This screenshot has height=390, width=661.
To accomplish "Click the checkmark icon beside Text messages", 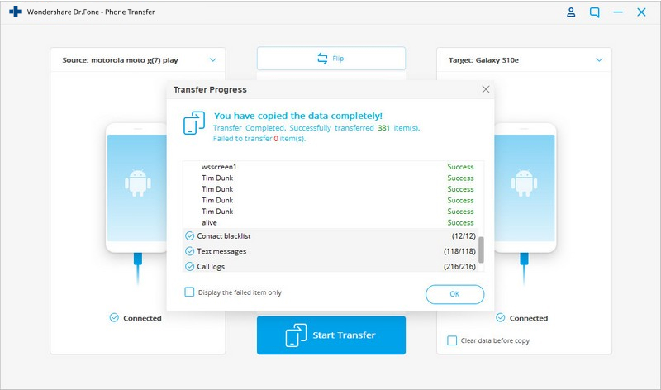I will [x=190, y=251].
